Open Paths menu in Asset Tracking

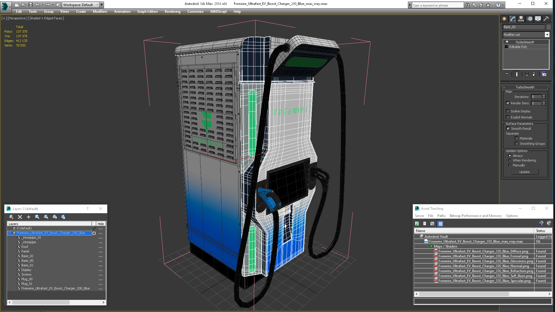[x=441, y=216]
